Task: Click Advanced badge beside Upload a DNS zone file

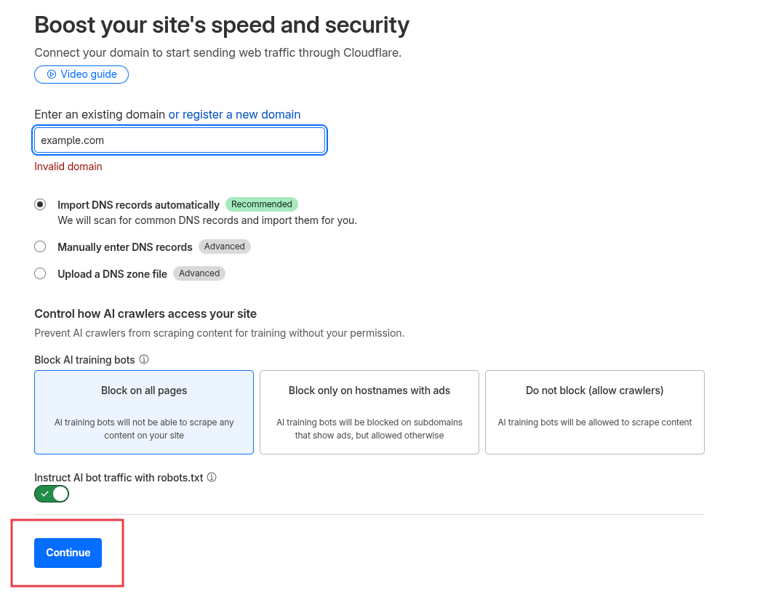Action: point(199,273)
